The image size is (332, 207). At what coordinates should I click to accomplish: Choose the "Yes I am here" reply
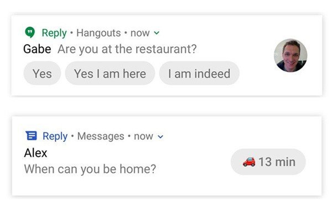point(110,73)
